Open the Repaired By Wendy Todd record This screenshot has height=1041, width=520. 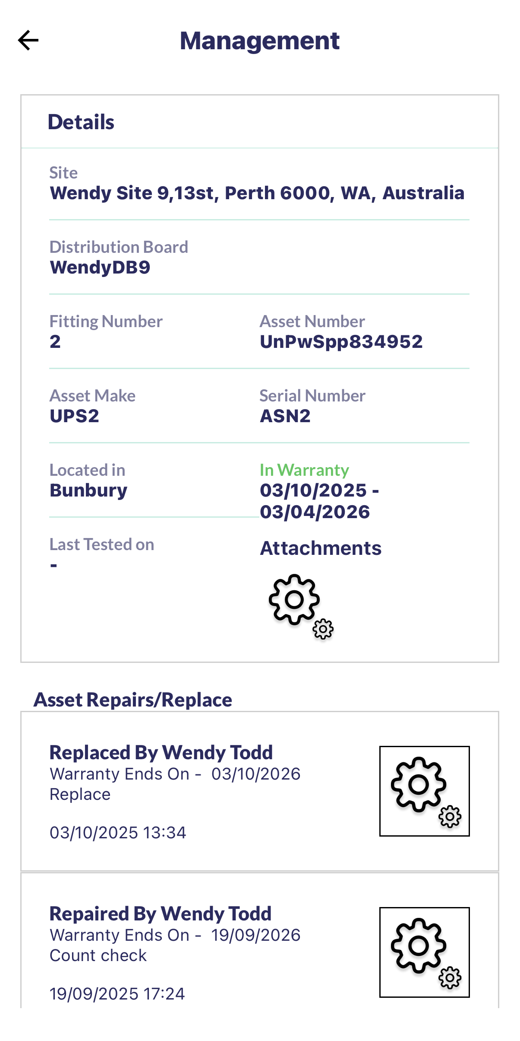tap(160, 914)
